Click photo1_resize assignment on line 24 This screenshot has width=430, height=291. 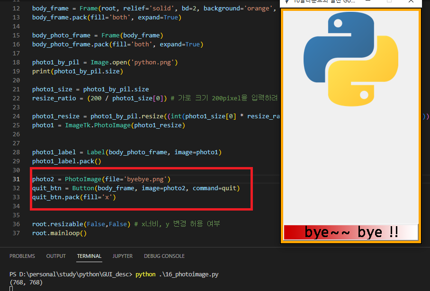pyautogui.click(x=156, y=116)
